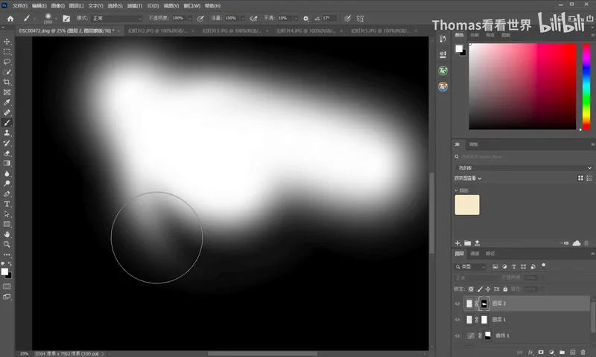Select the Move tool

(x=7, y=42)
